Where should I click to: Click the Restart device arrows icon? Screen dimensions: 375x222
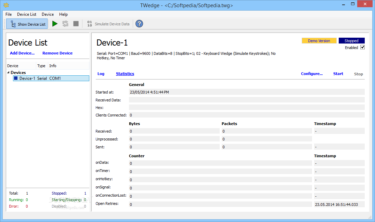65,24
